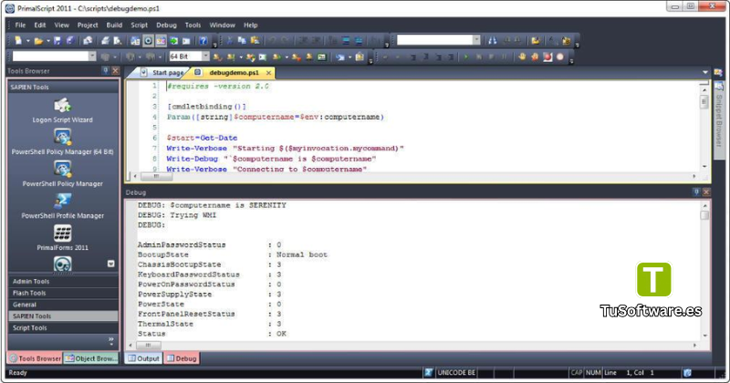Open the Build menu
The width and height of the screenshot is (730, 383).
(x=114, y=26)
